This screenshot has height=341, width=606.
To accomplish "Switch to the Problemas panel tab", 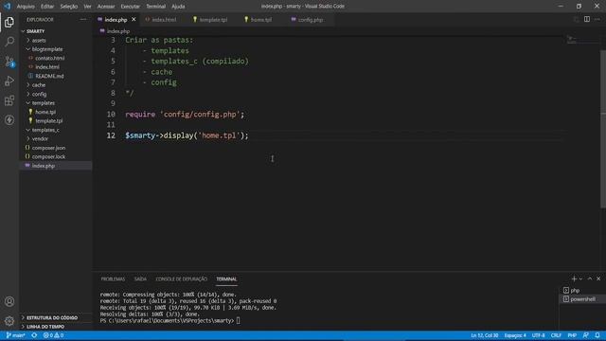I will point(113,278).
